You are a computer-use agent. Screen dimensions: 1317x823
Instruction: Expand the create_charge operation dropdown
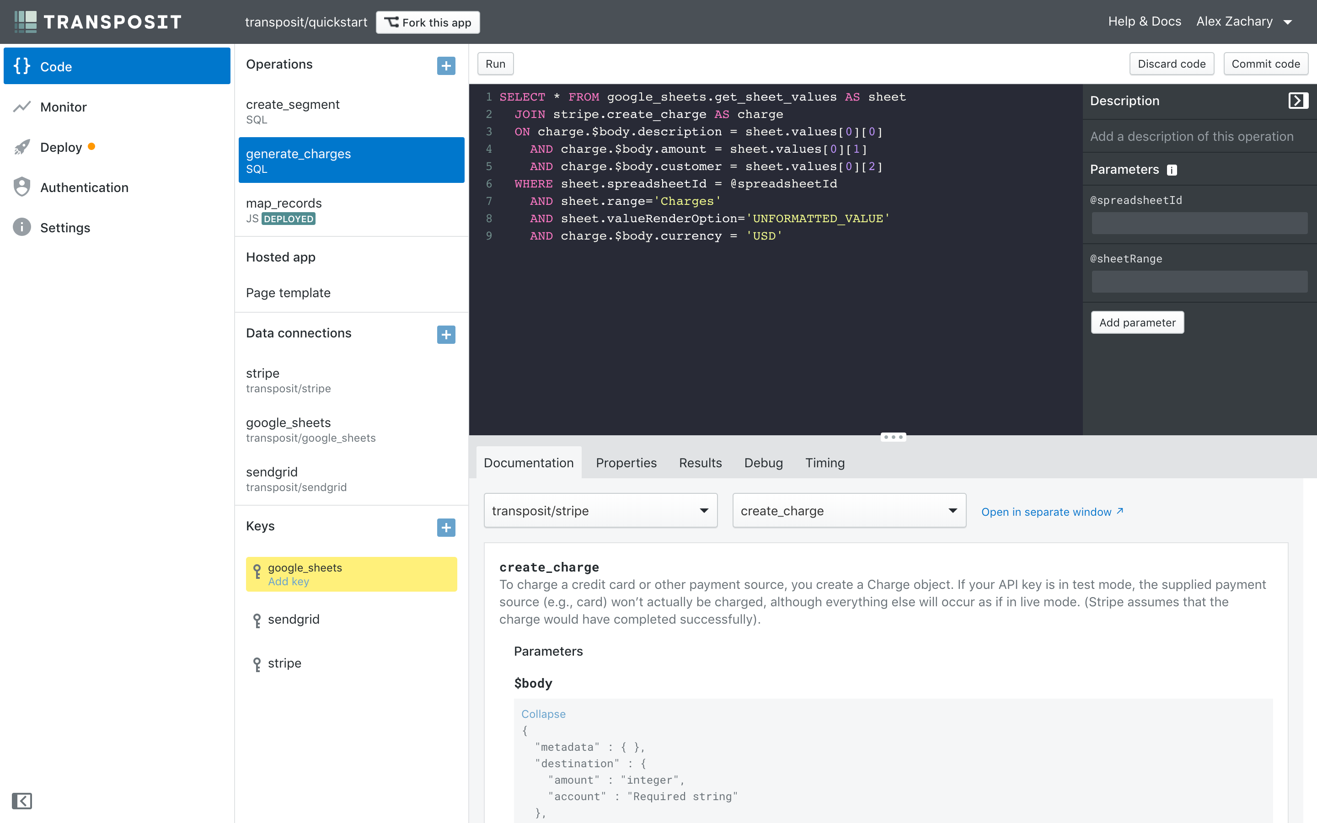pyautogui.click(x=848, y=511)
